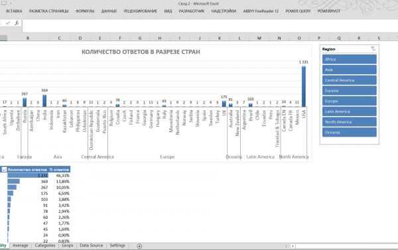Viewport: 398px width, 250px height.
Task: Click the India bar in the chart
Action: coord(44,101)
